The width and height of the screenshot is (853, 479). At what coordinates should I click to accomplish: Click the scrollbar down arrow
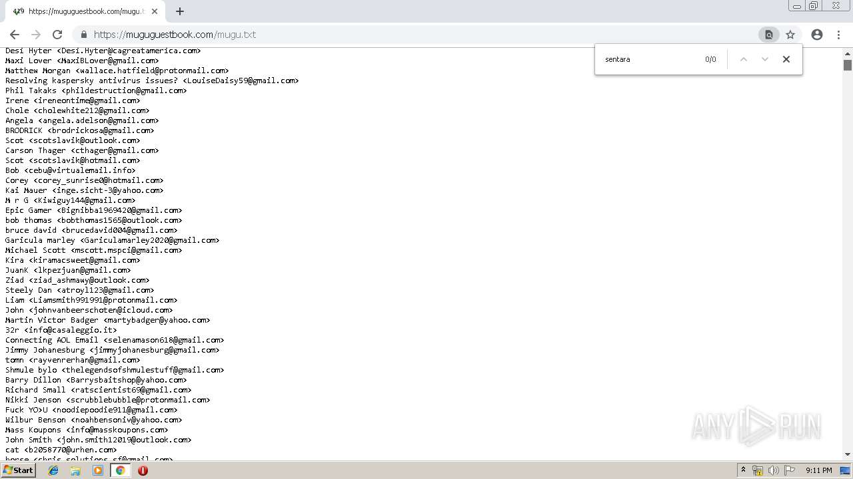click(x=848, y=454)
